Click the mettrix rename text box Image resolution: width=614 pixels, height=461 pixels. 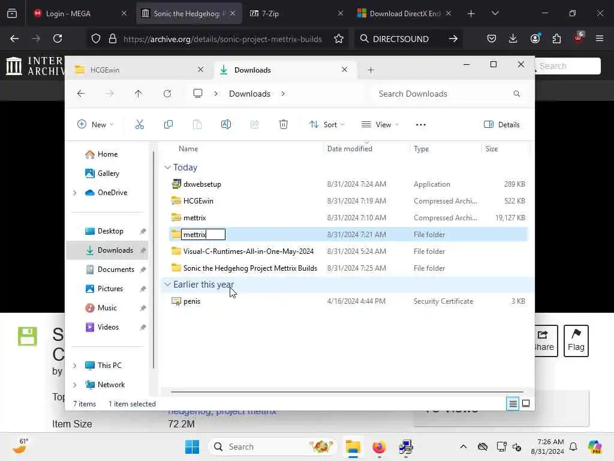(x=203, y=235)
